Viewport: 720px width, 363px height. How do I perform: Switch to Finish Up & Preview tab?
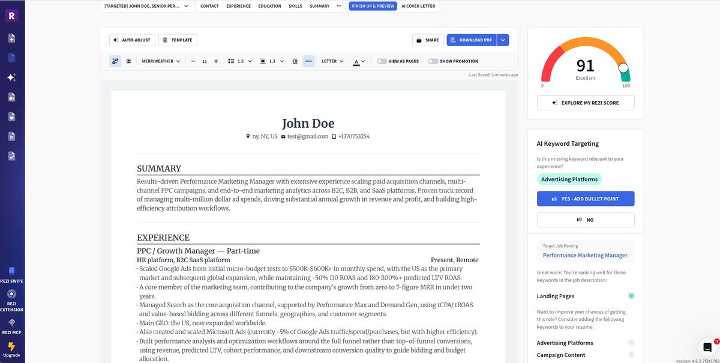pyautogui.click(x=373, y=6)
